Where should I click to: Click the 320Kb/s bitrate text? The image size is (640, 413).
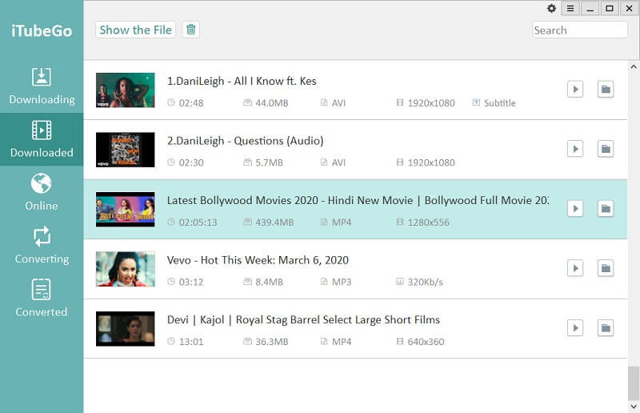coord(425,282)
